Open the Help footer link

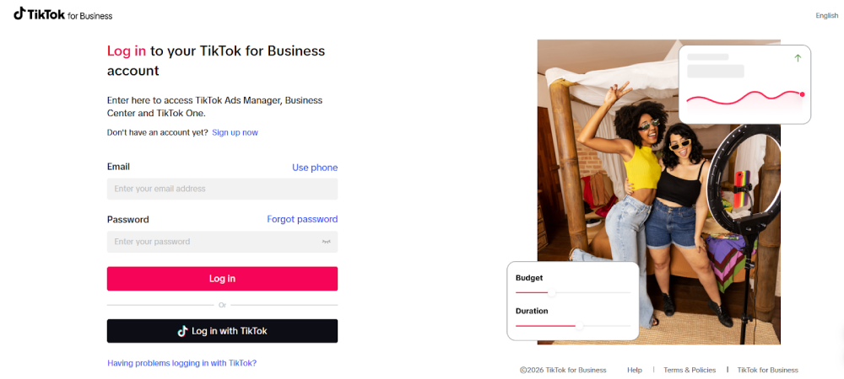point(635,370)
